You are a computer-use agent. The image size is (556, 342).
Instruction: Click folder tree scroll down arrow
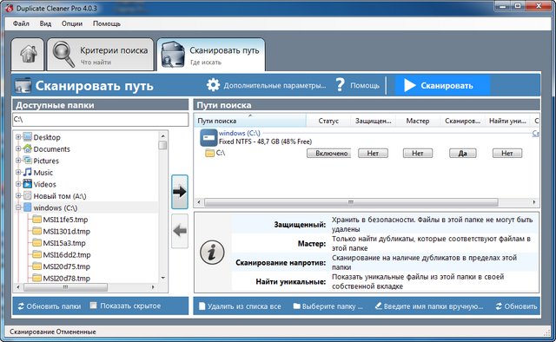click(x=162, y=278)
